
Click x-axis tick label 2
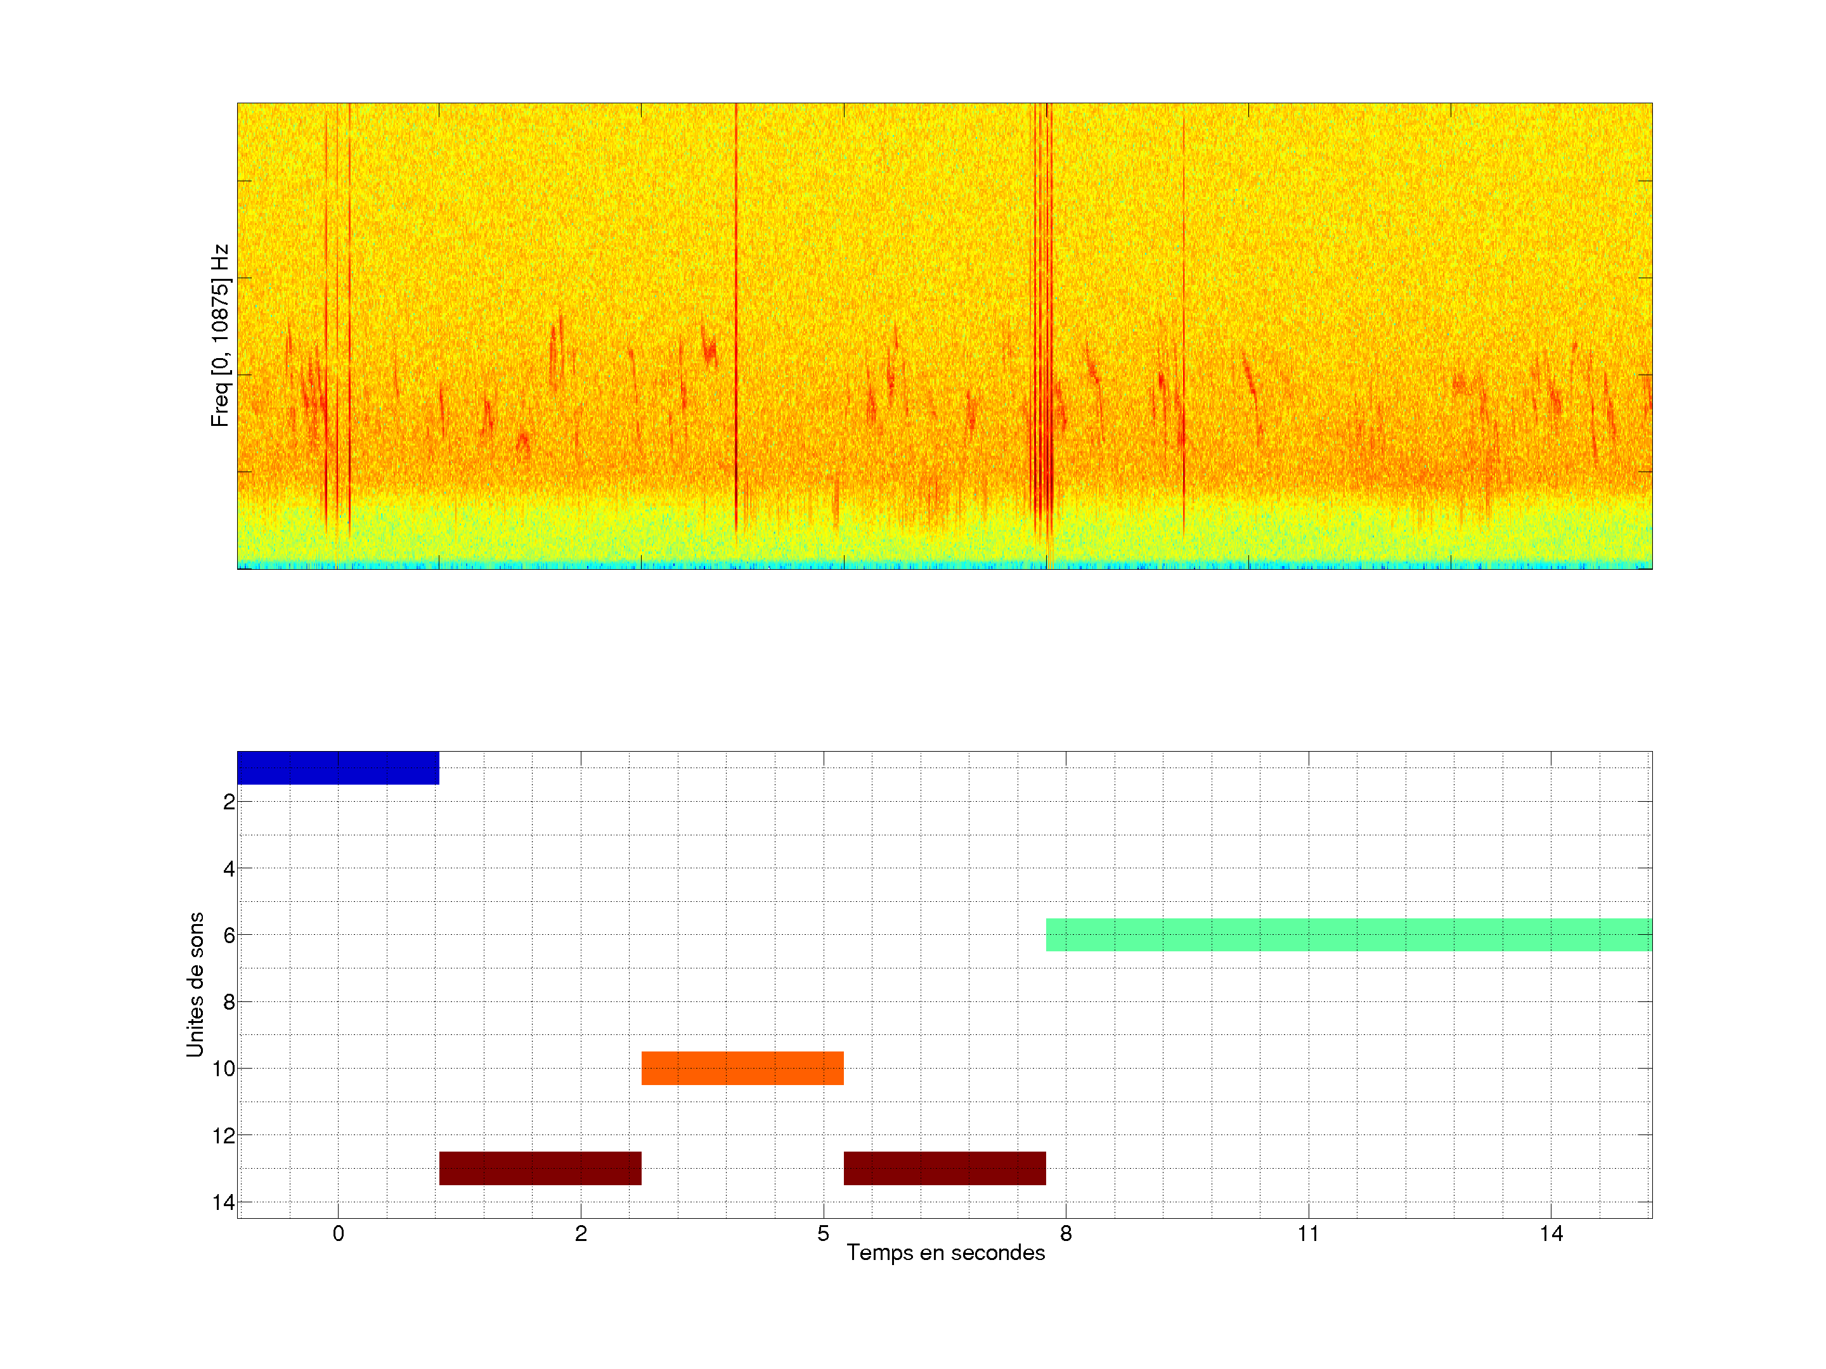click(580, 1233)
